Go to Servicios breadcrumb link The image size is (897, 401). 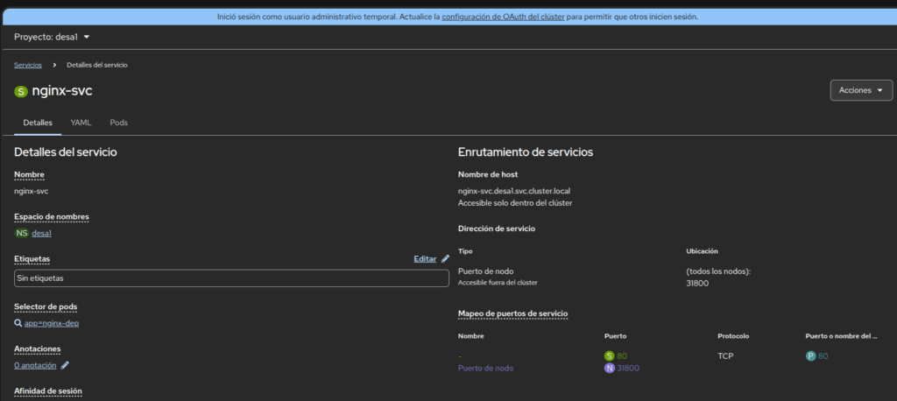[27, 65]
